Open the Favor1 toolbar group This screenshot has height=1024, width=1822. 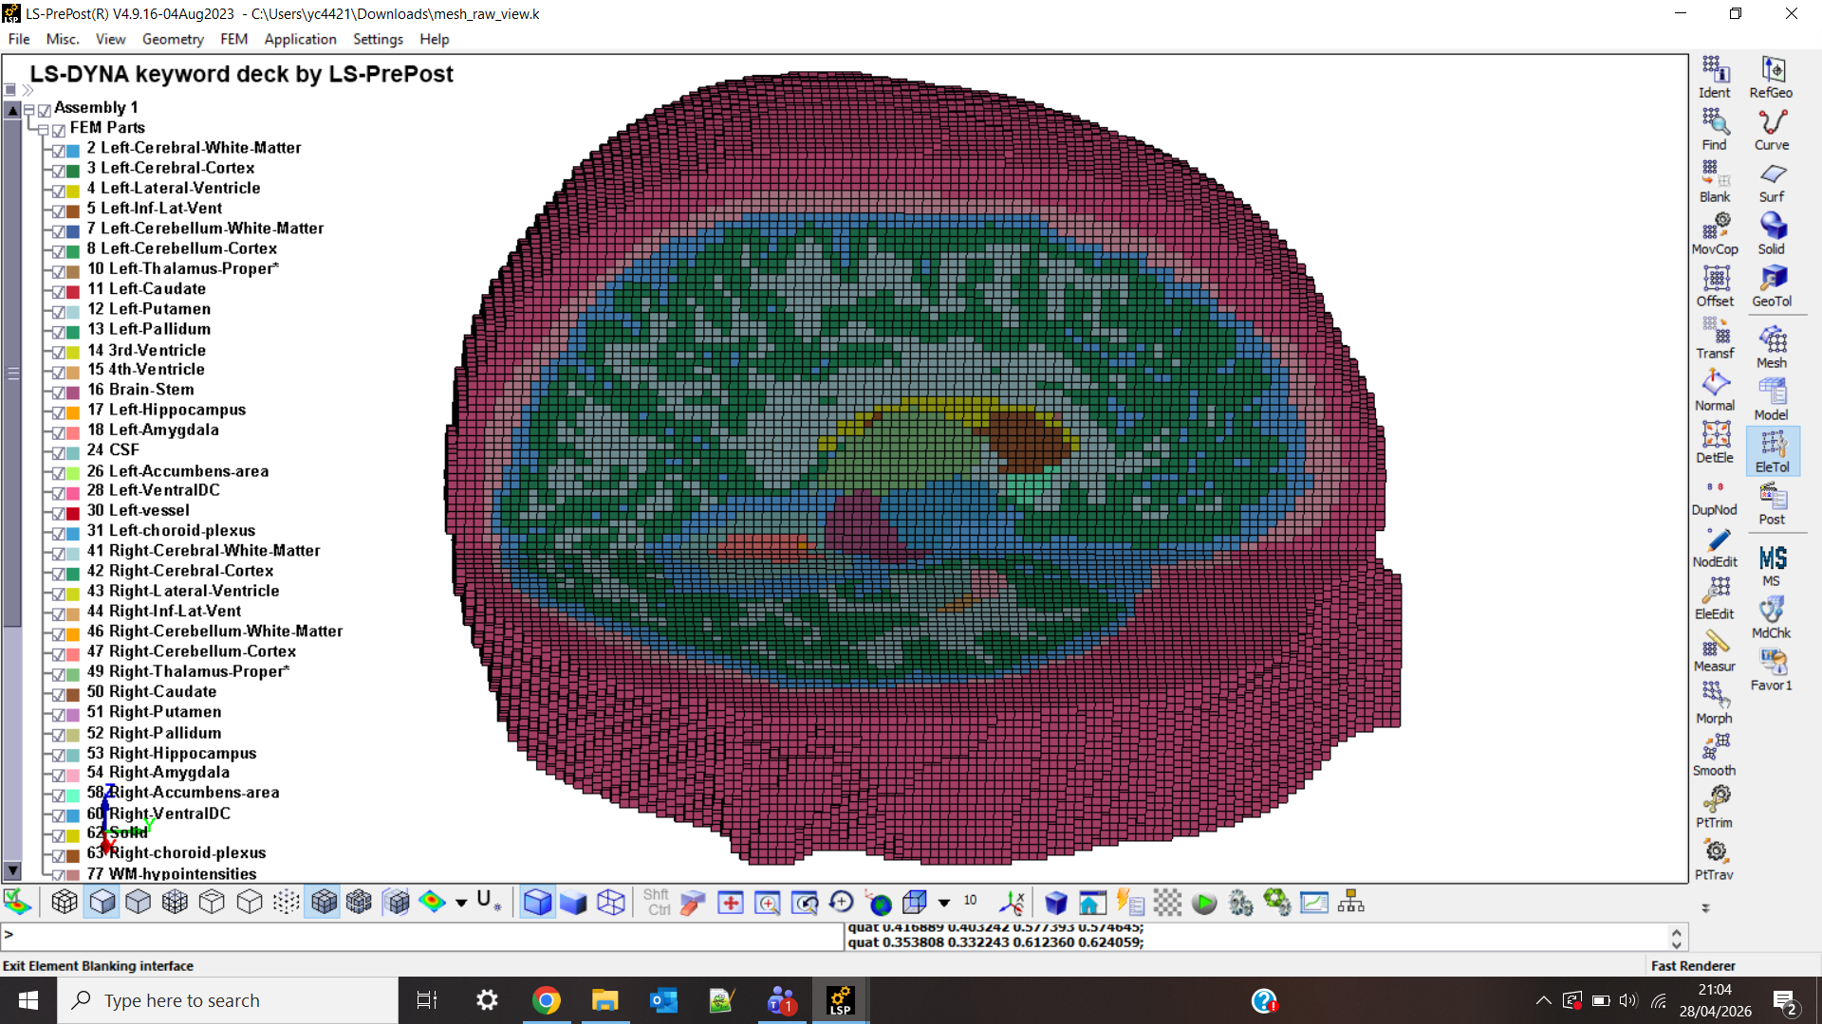(1772, 669)
